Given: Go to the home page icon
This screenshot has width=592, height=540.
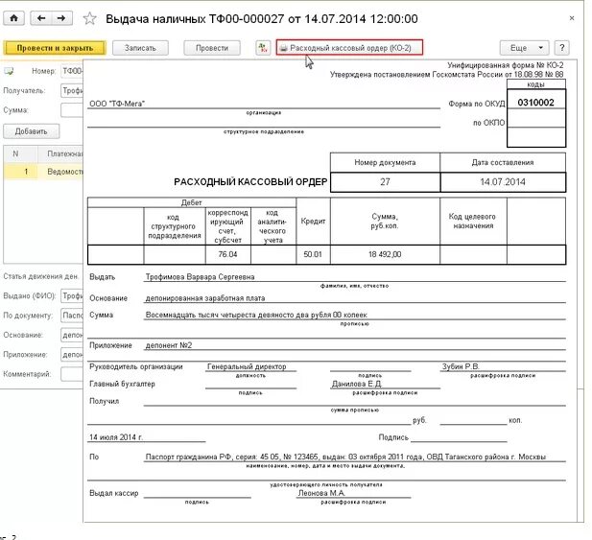Looking at the screenshot, I should click(x=14, y=18).
